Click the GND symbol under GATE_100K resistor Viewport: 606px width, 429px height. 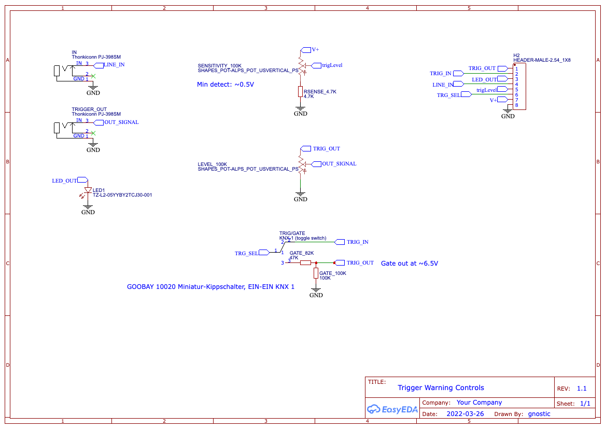316,293
